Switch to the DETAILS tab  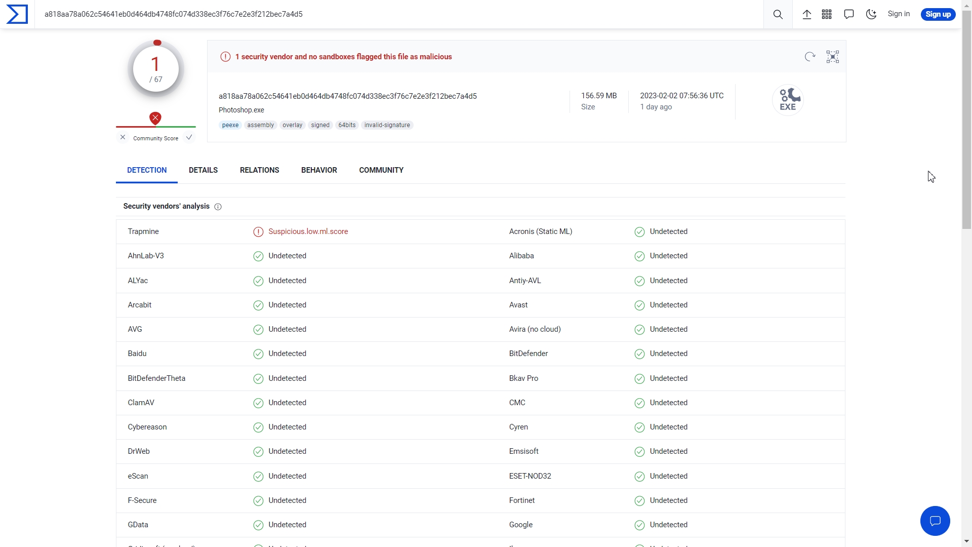[203, 170]
